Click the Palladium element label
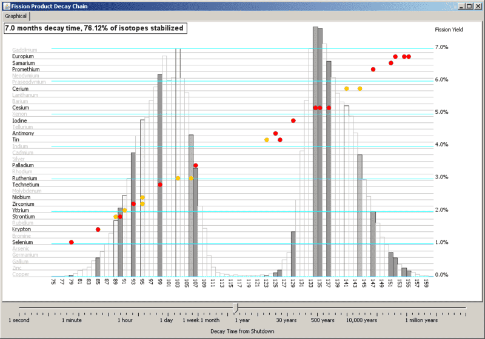 pyautogui.click(x=23, y=165)
